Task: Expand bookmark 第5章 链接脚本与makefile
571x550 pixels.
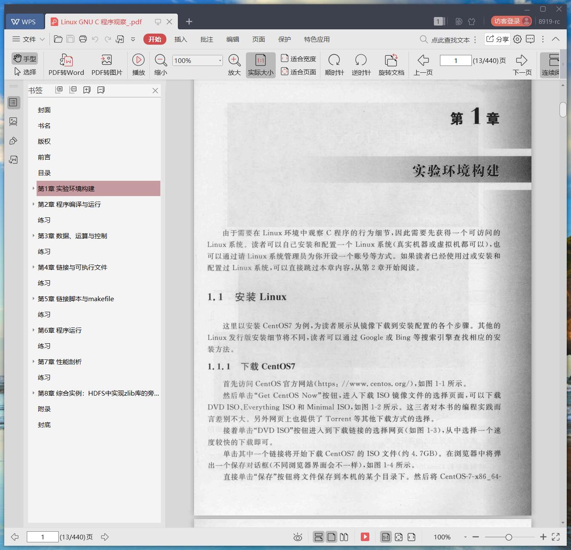Action: tap(33, 298)
